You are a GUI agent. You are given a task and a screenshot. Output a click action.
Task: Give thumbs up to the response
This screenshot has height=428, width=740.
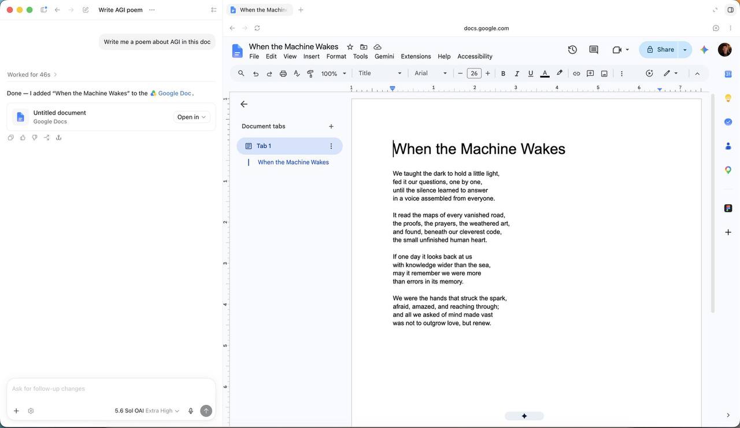pos(23,138)
